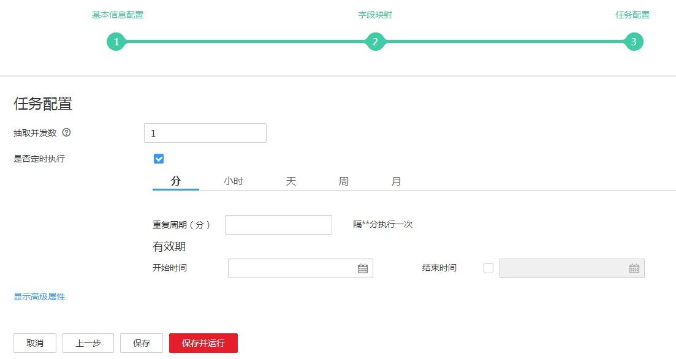Click inside the 重复周期（分）input field
The width and height of the screenshot is (676, 359).
(x=278, y=224)
